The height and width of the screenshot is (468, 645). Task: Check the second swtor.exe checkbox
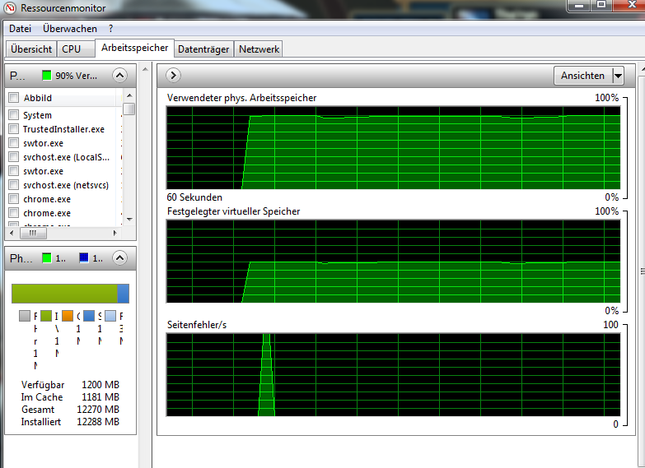(x=13, y=170)
